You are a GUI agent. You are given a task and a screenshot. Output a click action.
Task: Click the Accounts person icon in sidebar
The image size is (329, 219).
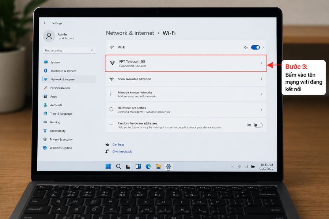click(45, 105)
